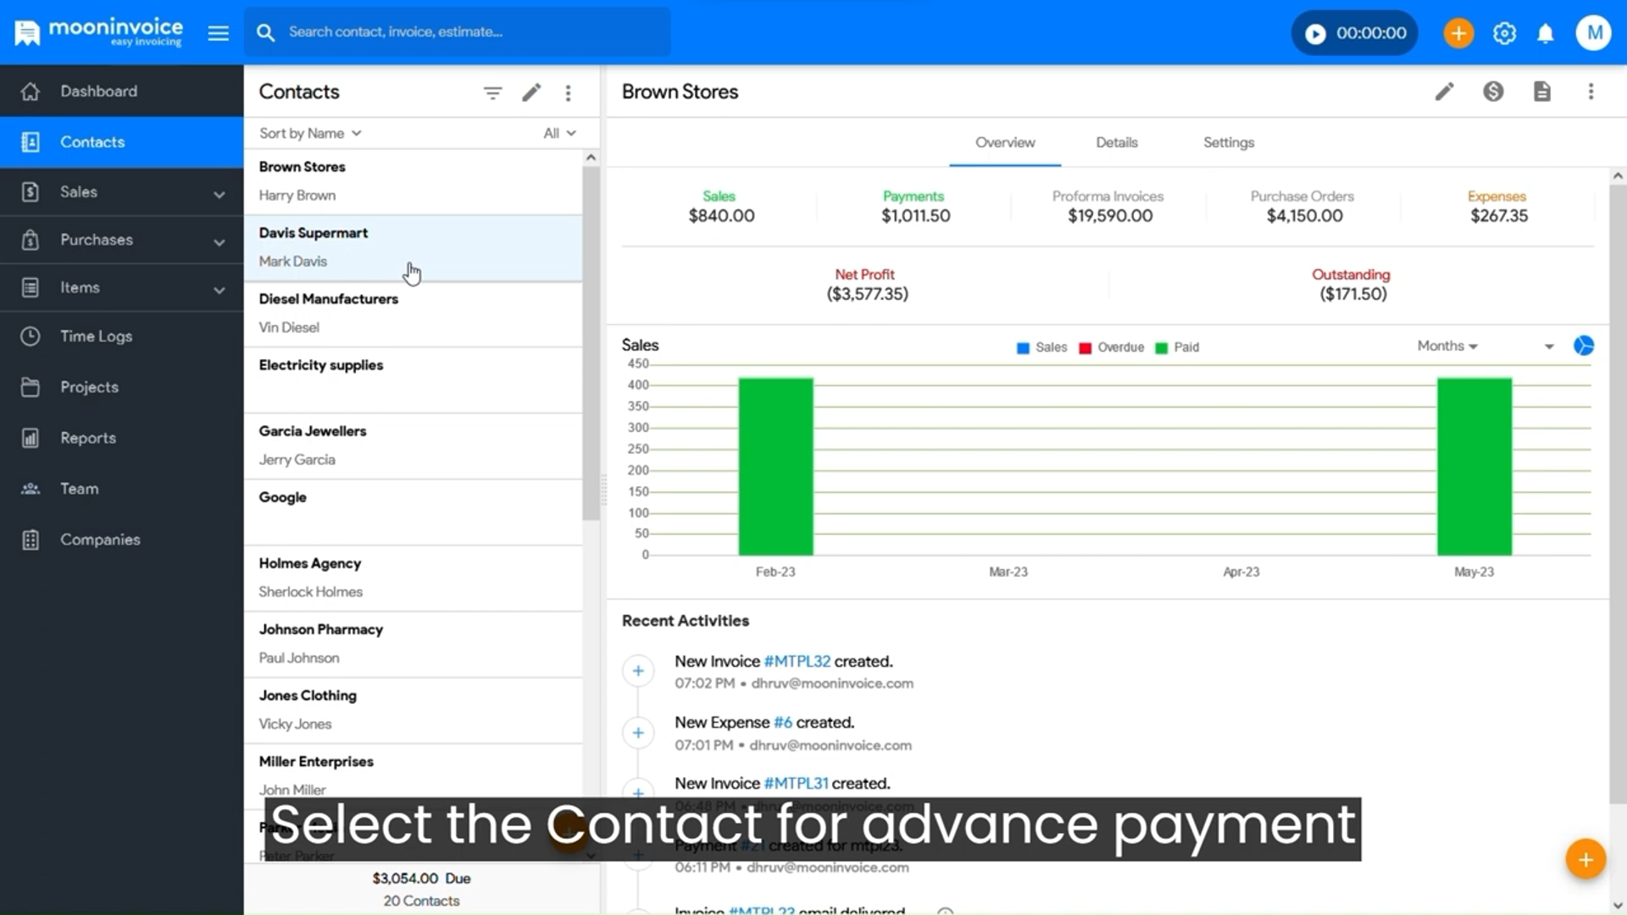The image size is (1627, 915).
Task: Switch to the Details tab
Action: [1117, 142]
